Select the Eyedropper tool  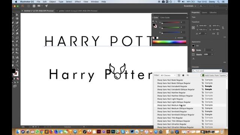point(13,53)
